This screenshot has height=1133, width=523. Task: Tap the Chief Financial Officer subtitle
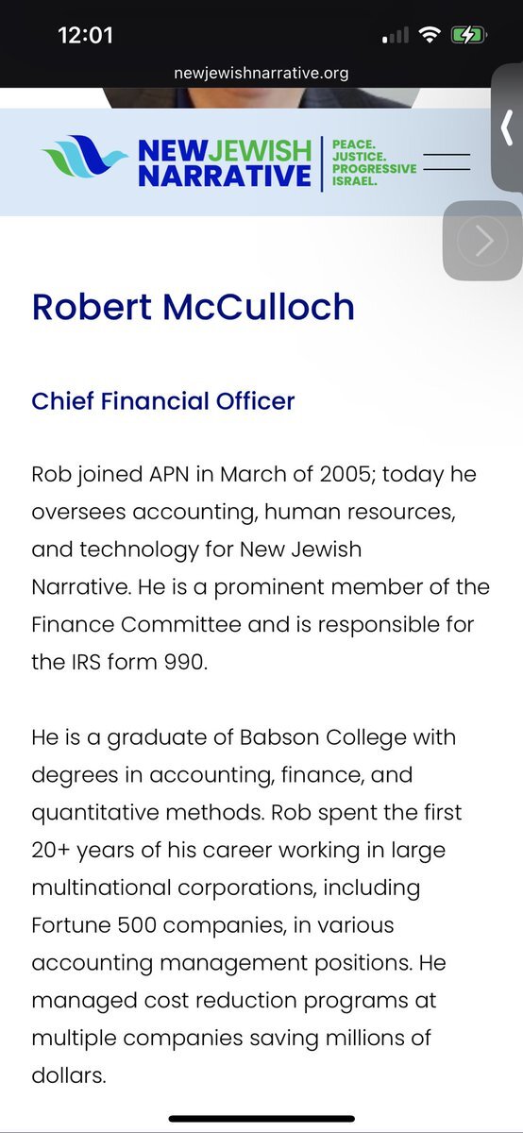163,400
